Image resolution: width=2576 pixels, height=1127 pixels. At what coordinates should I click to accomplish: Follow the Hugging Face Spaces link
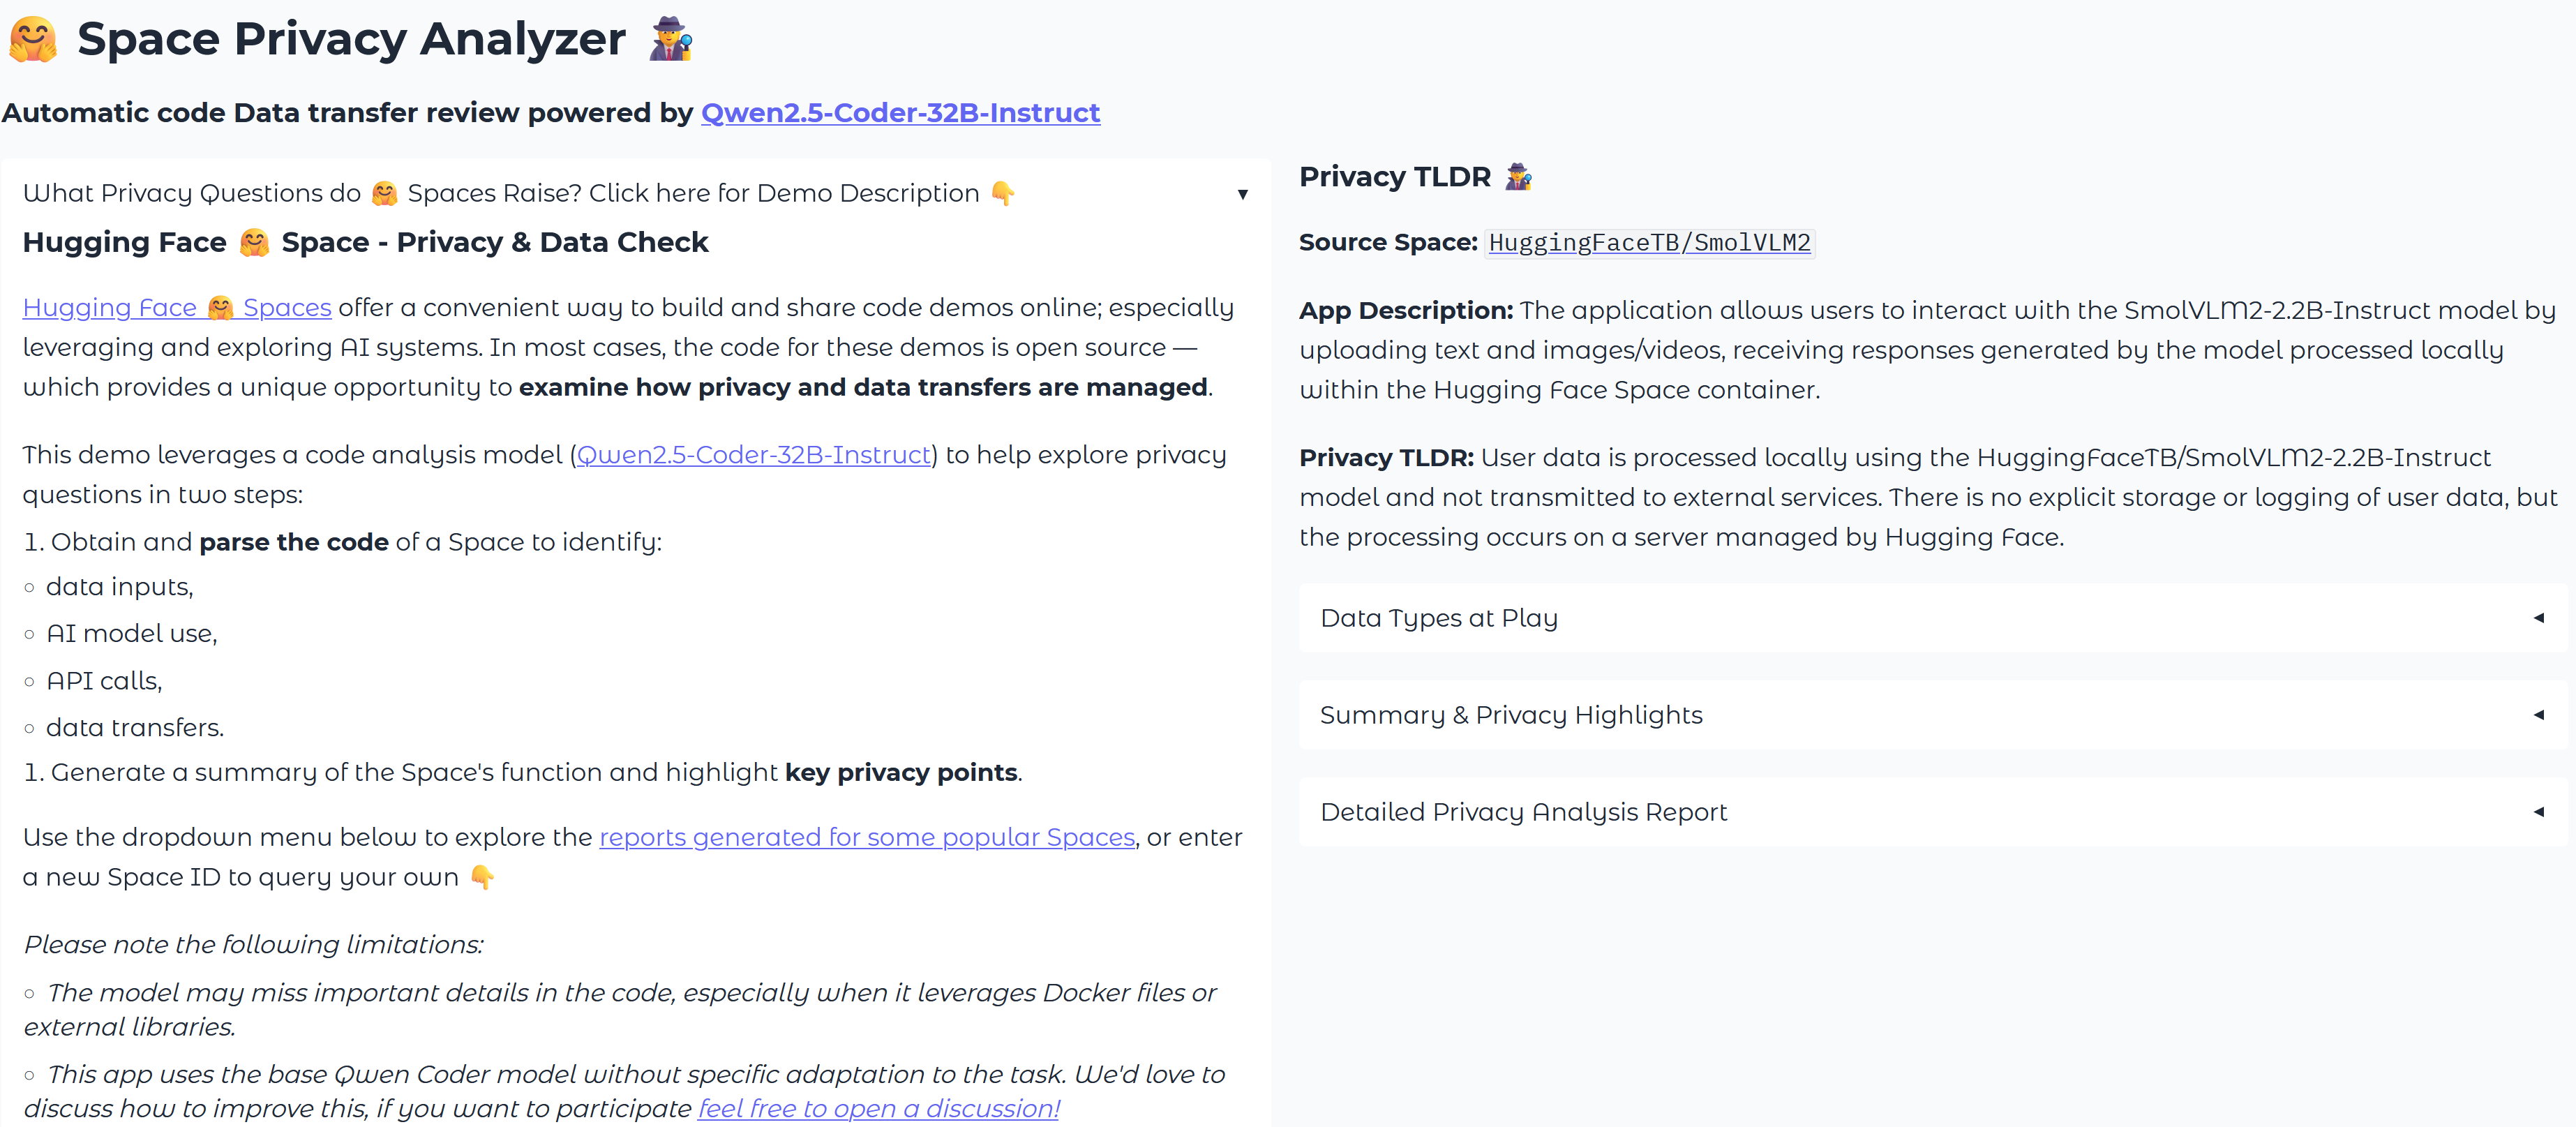(177, 308)
